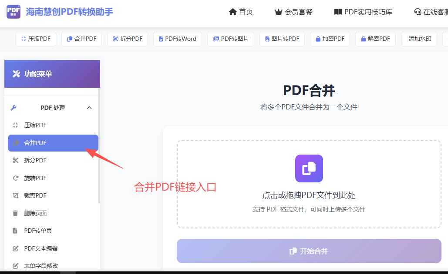Click the 压缩PDF toolbar button
448x274 pixels.
(x=36, y=39)
